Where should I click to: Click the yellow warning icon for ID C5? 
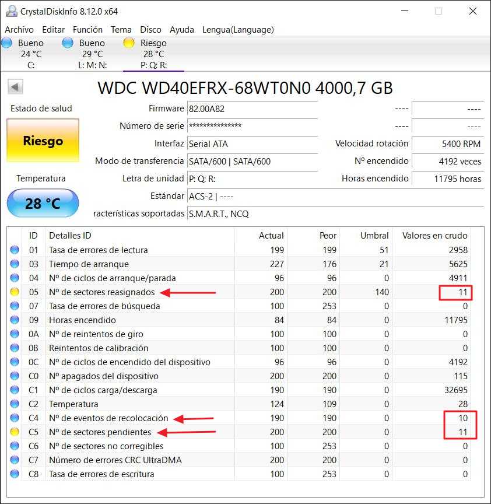pos(15,432)
